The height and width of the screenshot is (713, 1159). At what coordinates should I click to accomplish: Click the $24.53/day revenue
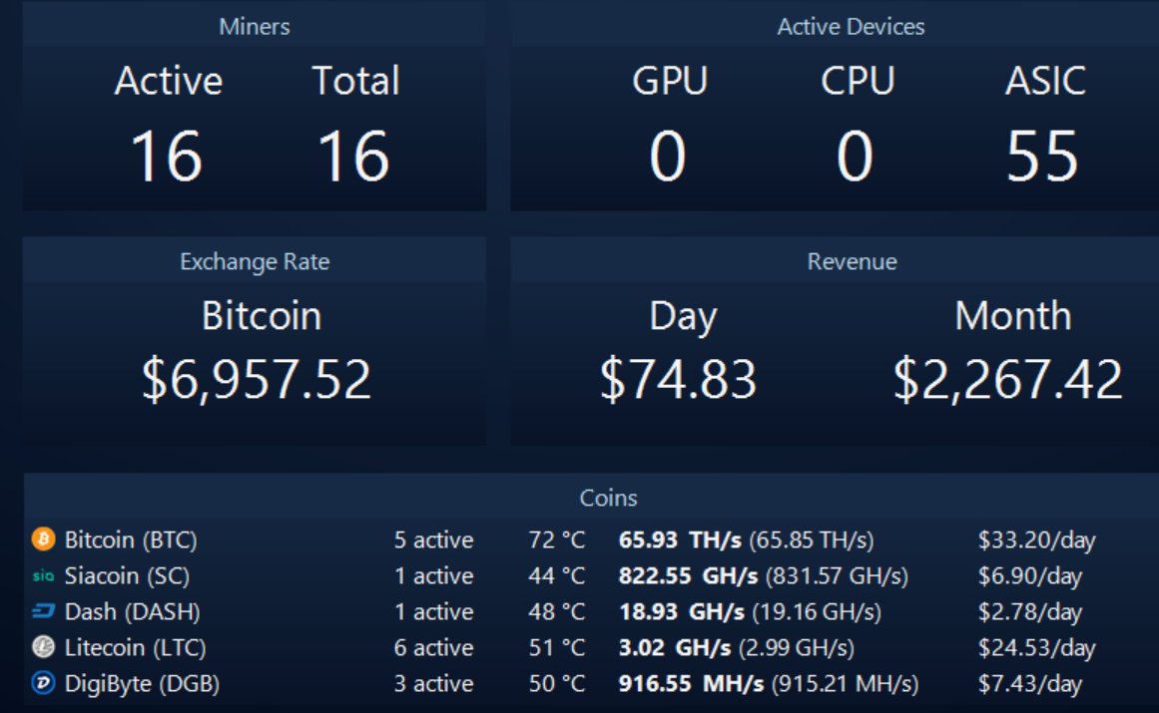[1037, 648]
